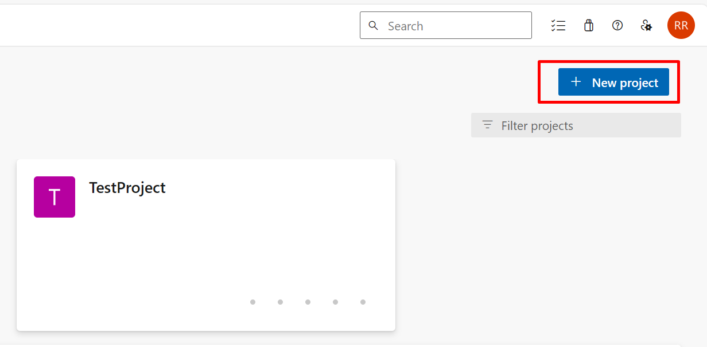707x347 pixels.
Task: Open the TestProject title link
Action: (x=127, y=188)
